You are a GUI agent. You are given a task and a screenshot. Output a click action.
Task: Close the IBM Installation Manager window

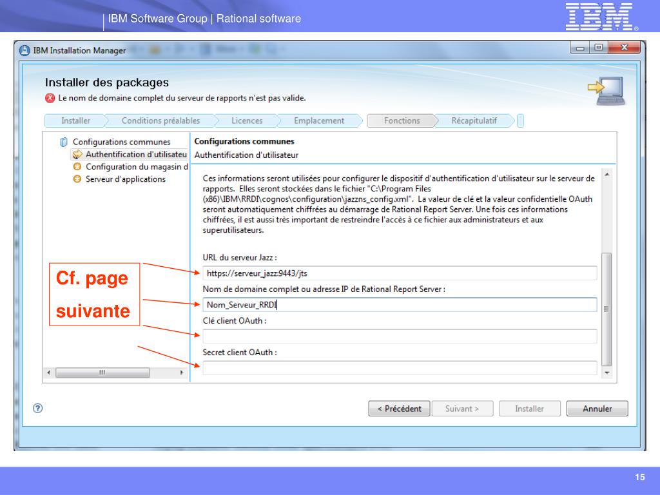624,48
